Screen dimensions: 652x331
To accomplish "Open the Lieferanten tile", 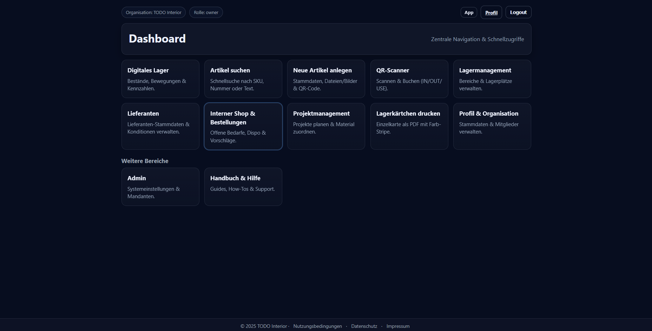I will point(160,126).
